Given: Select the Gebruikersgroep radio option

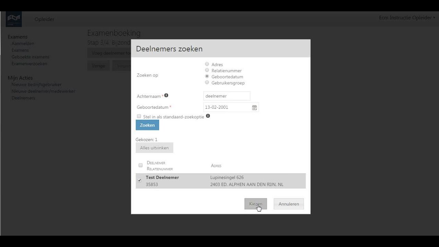Looking at the screenshot, I should pos(207,82).
